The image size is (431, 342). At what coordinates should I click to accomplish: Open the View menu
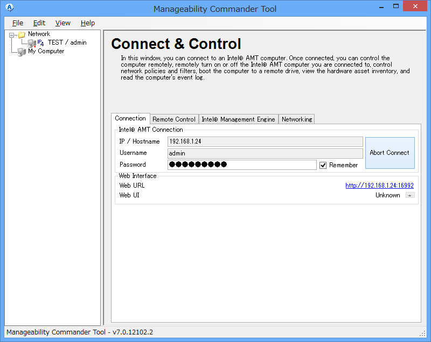point(62,23)
